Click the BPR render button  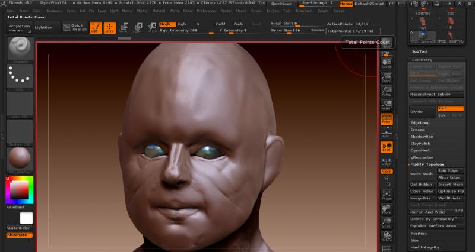tap(387, 43)
